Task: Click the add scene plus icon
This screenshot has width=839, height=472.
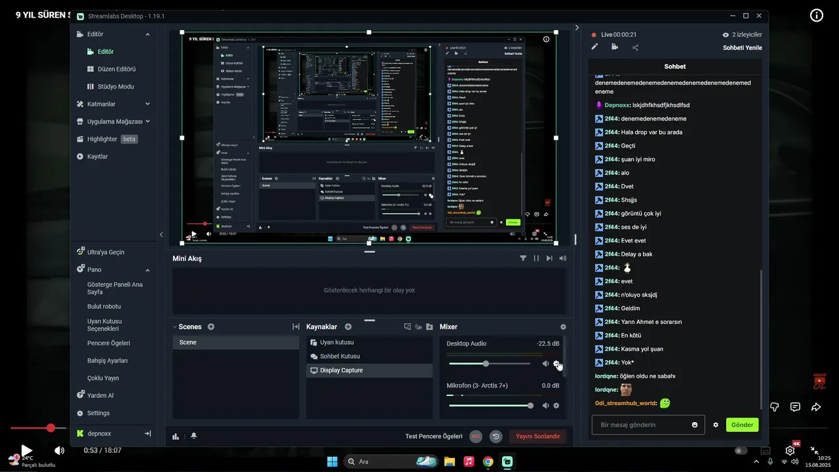Action: tap(211, 326)
